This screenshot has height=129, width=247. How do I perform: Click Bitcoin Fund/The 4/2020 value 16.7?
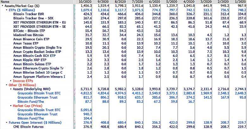(x=191, y=101)
